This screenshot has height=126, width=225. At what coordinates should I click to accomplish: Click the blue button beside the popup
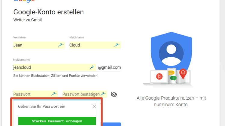point(111,124)
